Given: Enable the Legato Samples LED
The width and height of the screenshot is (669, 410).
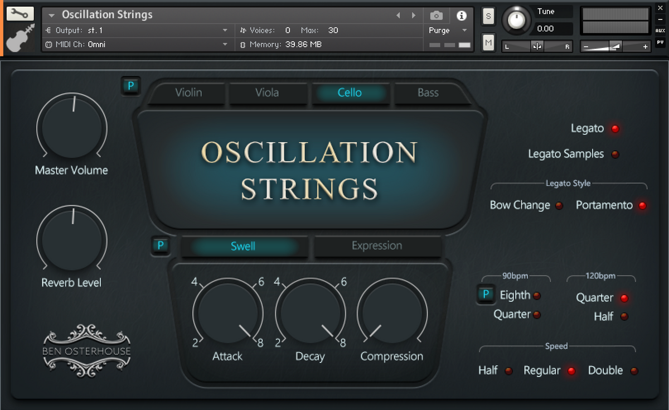Looking at the screenshot, I should (x=615, y=155).
